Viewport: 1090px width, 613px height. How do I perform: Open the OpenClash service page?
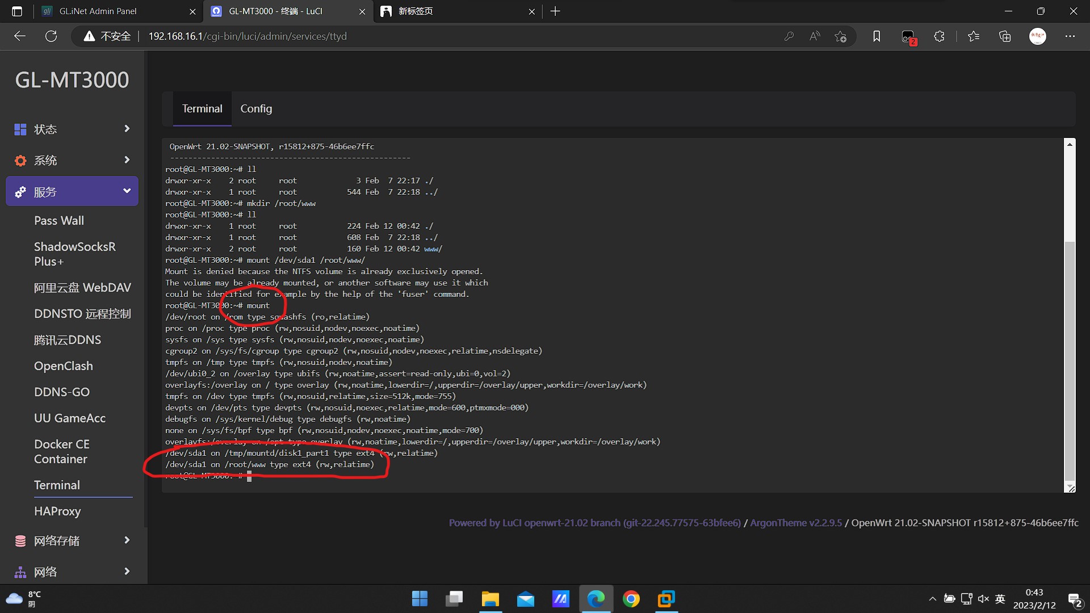63,366
